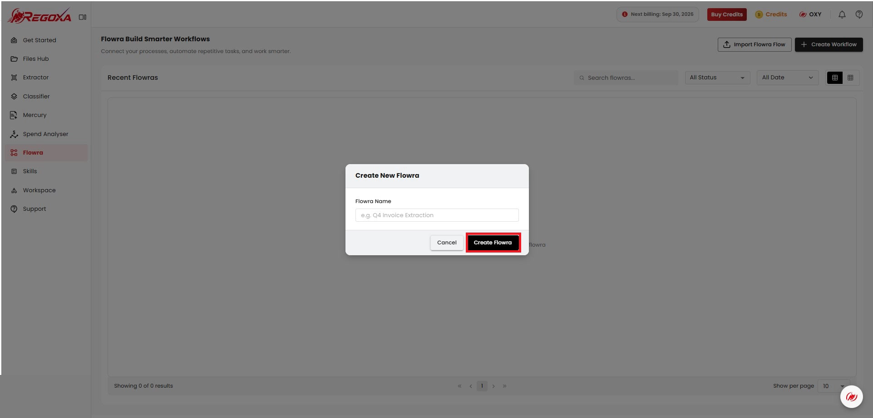Click the Buy Credits button

click(727, 15)
